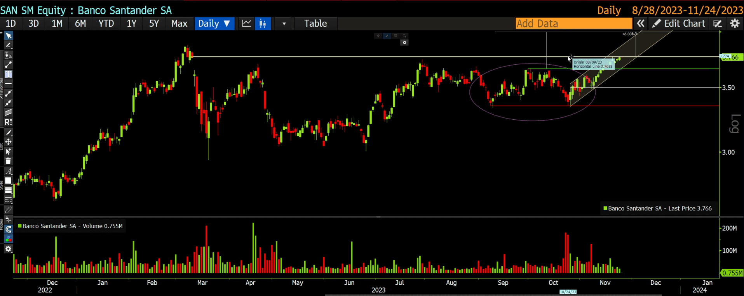Screen dimensions: 744x296
Task: Choose the move annotation cross-arrows tool
Action: click(x=8, y=142)
